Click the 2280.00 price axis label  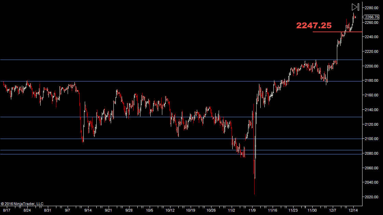[x=371, y=8]
